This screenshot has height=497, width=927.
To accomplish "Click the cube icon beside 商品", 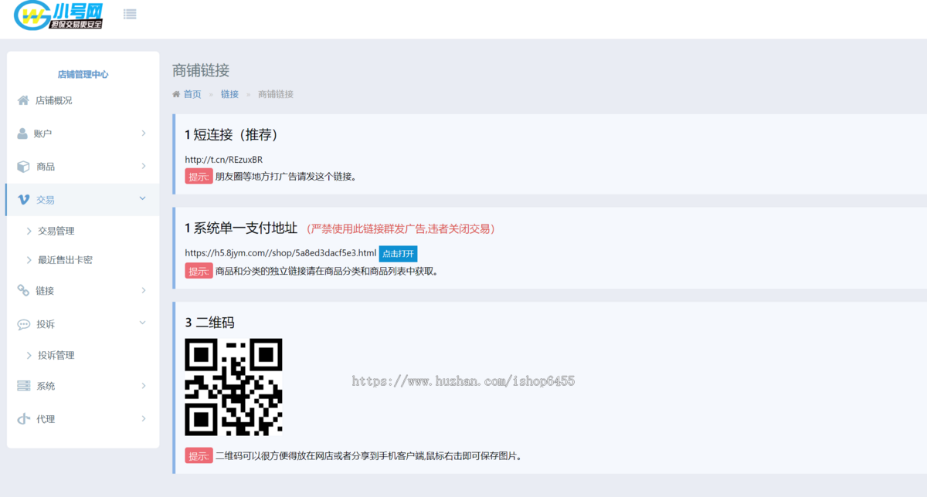I will click(23, 167).
